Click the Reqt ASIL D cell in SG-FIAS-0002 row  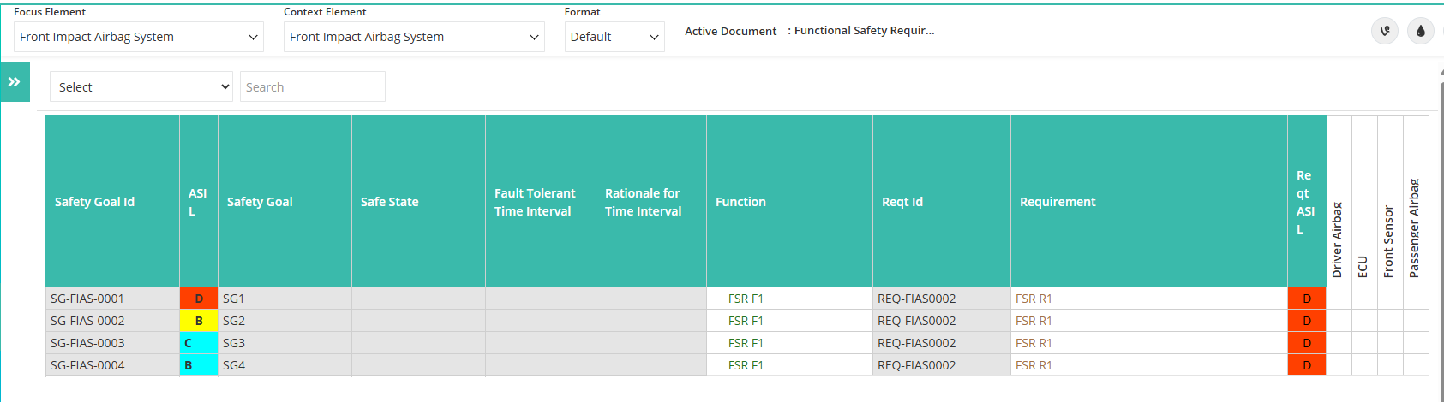coord(1307,321)
